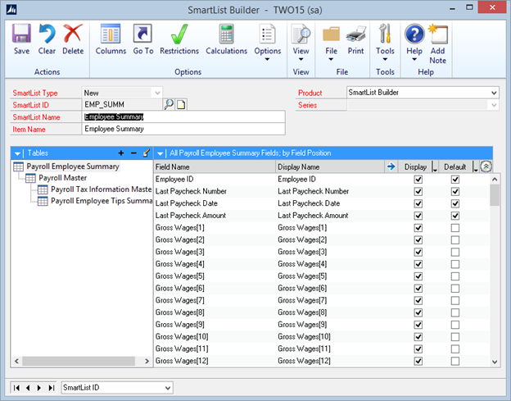511x401 pixels.
Task: Click scroll-down arrow in fields list
Action: pyautogui.click(x=495, y=362)
